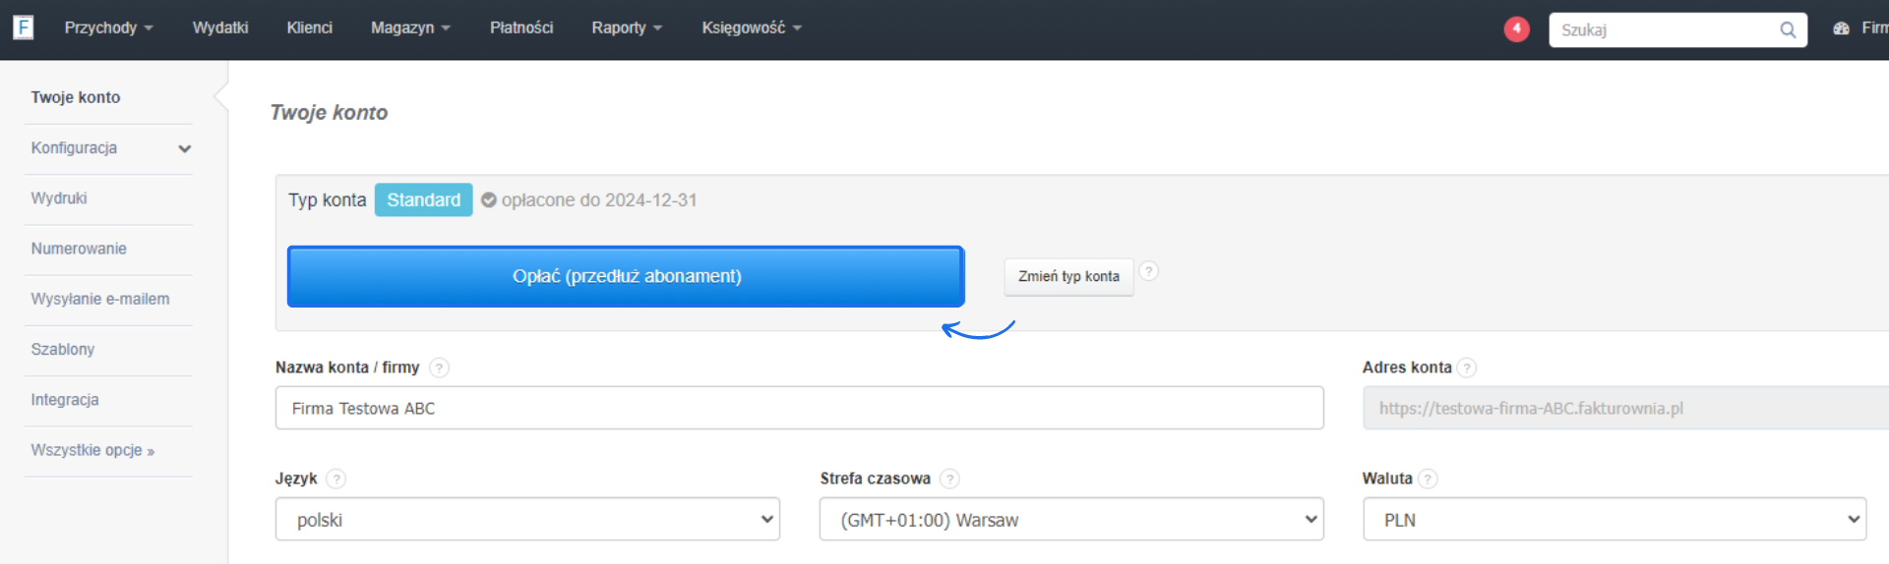Screen dimensions: 1889x564
Task: Click the Opłać (przedłuż abonament) button
Action: [626, 276]
